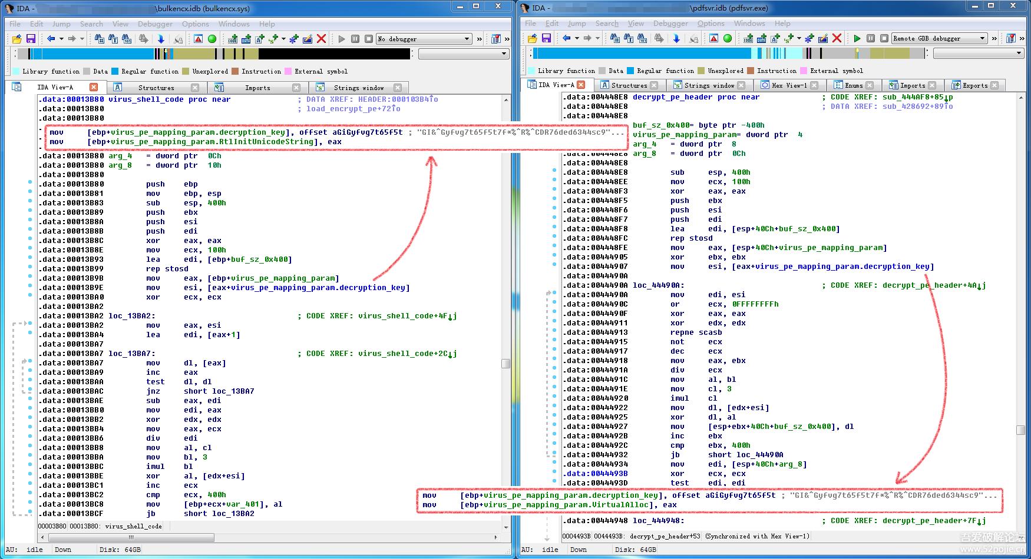Image resolution: width=1031 pixels, height=559 pixels.
Task: Click the horizontal scrollbar thumb in bulkencx disassembly view
Action: (x=131, y=537)
